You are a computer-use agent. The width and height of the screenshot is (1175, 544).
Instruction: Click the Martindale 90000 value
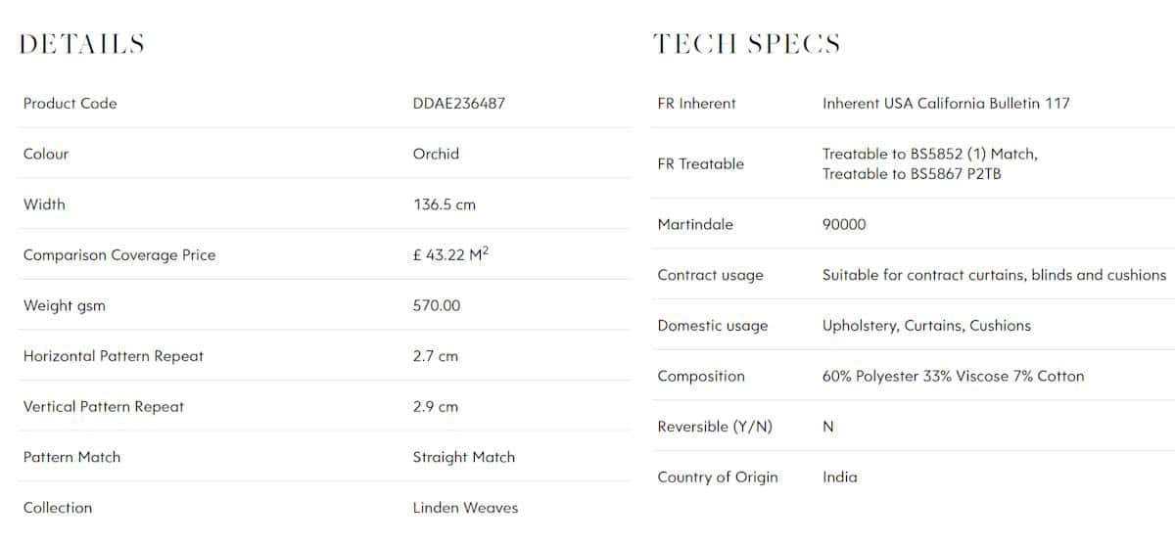pyautogui.click(x=844, y=224)
